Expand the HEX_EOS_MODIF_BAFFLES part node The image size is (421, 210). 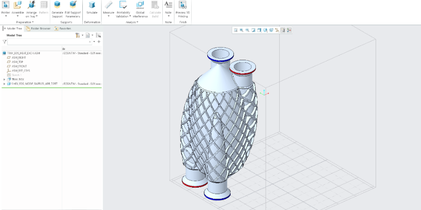pos(4,84)
